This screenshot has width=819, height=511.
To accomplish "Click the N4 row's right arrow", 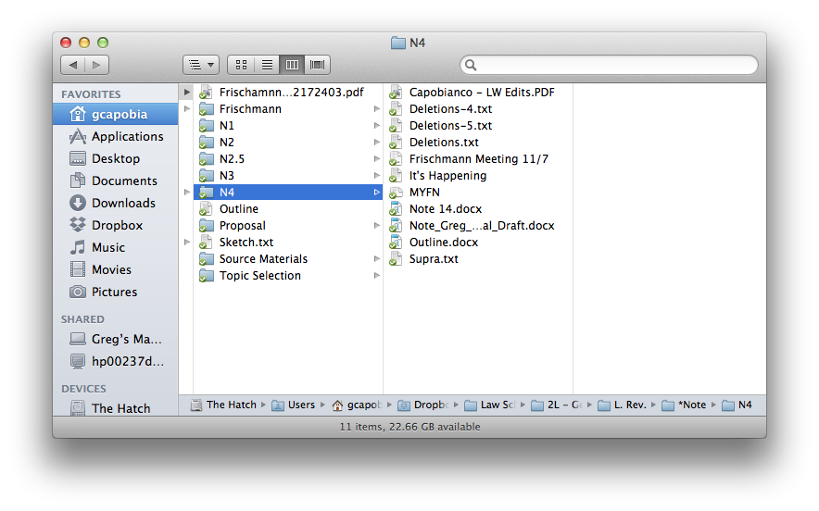I will point(376,193).
